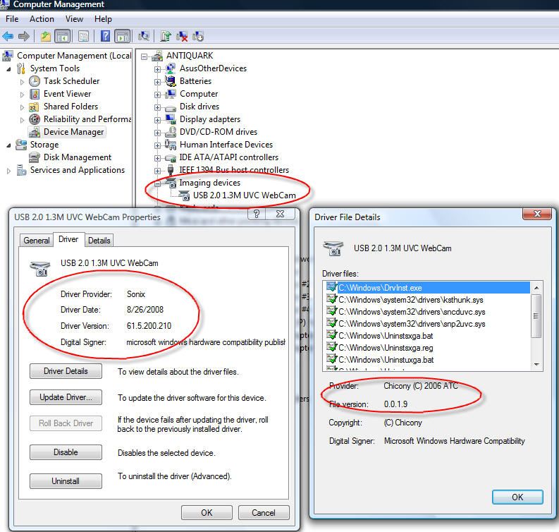Image resolution: width=559 pixels, height=532 pixels.
Task: Toggle the Show/Hide Console Tree icon
Action: 63,36
